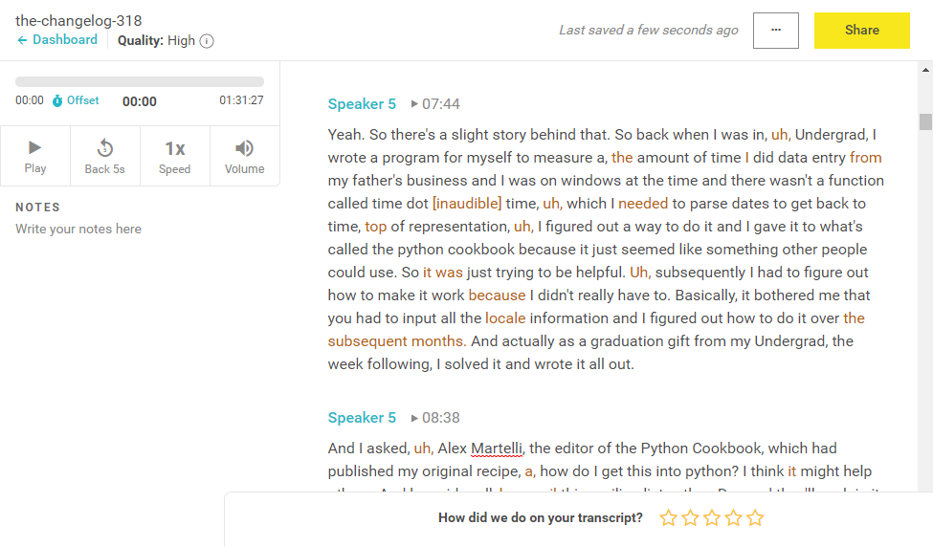This screenshot has height=547, width=933.
Task: Seek on the audio progress bar
Action: coord(140,82)
